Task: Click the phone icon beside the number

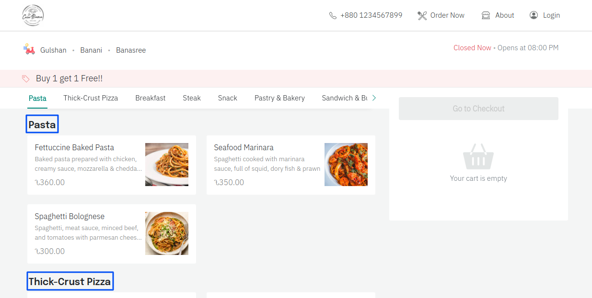Action: 333,15
